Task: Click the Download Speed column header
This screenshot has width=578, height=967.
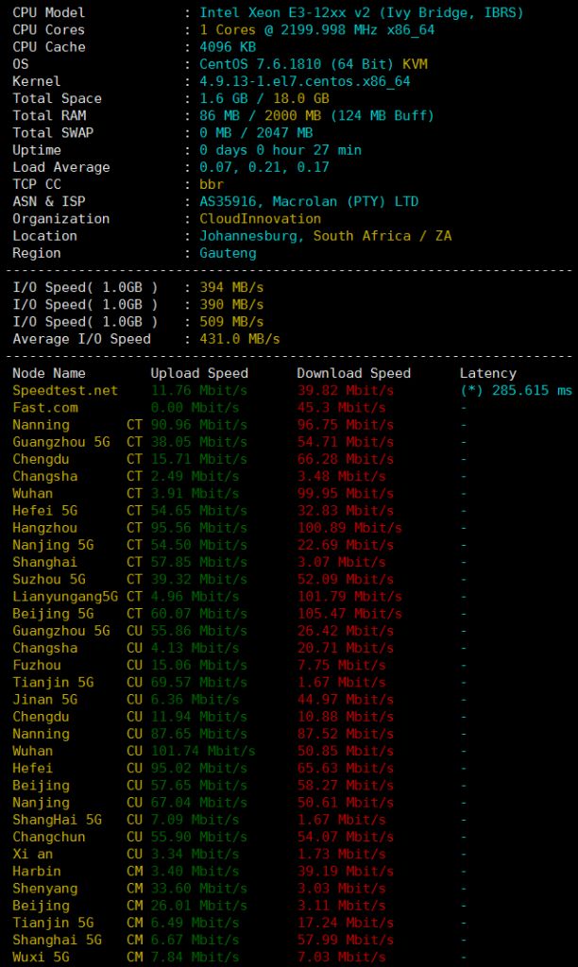Action: point(353,374)
